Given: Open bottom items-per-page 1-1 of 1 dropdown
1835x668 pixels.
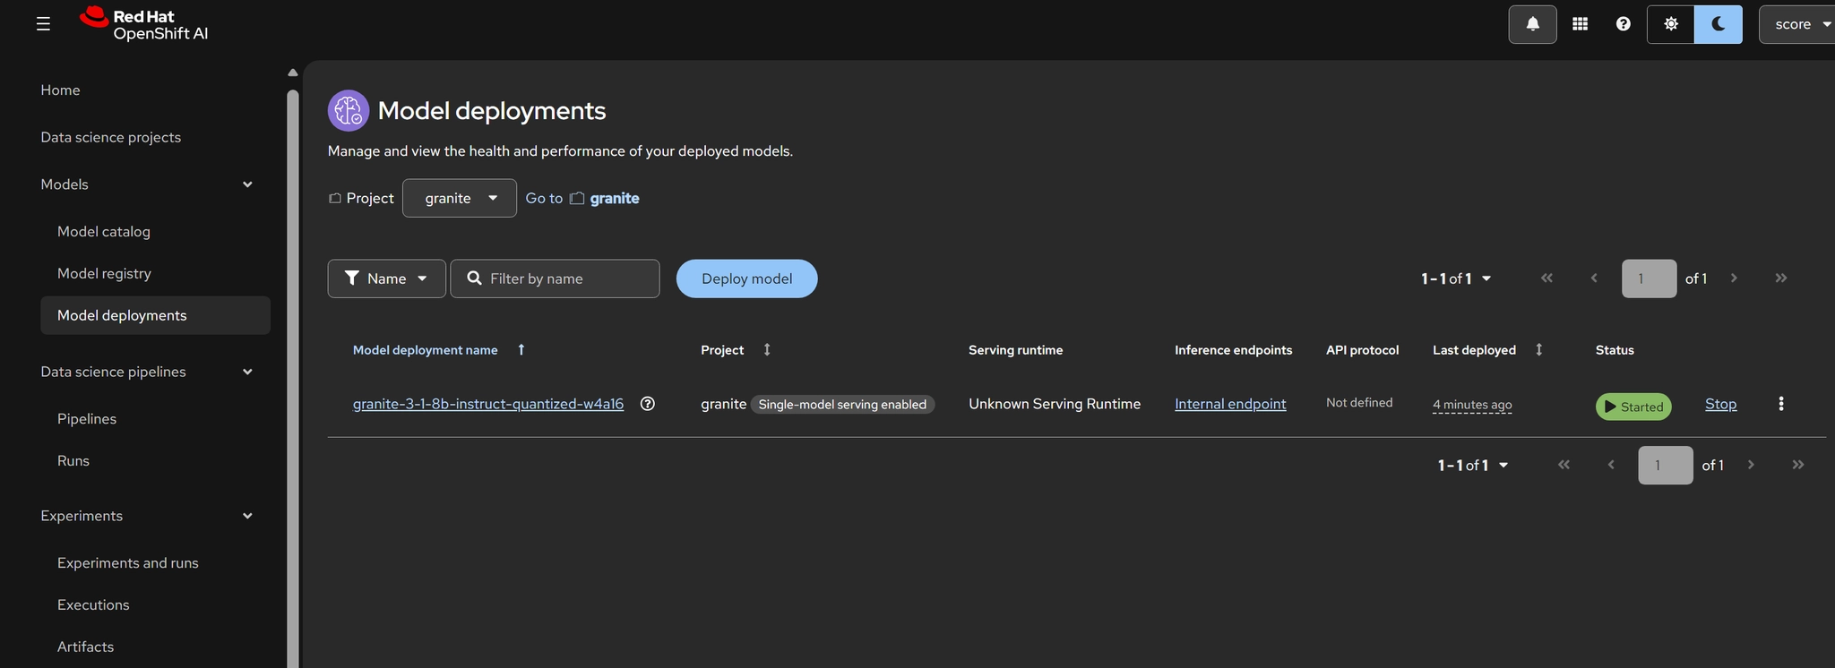Looking at the screenshot, I should (1473, 466).
